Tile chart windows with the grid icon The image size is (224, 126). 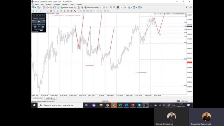[x=118, y=7]
